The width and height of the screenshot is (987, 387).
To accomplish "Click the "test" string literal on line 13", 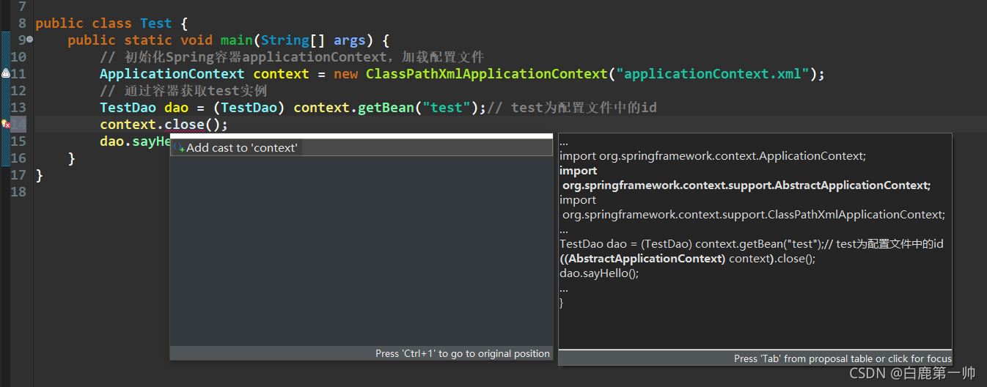I will [446, 108].
